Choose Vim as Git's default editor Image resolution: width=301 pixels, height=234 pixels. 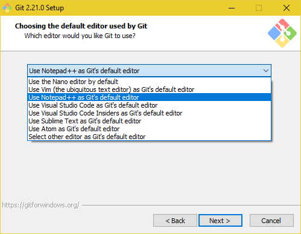pos(149,89)
